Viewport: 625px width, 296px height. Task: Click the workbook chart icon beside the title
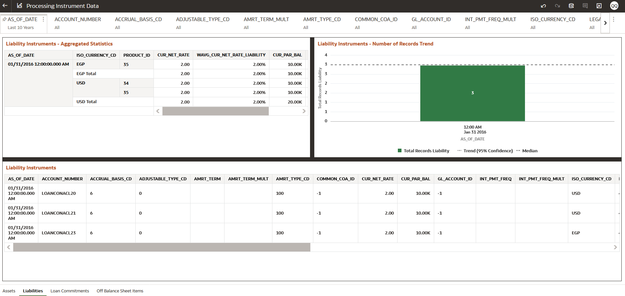click(x=19, y=6)
